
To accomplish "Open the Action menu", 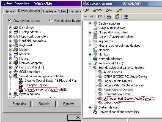I will point(97,10).
